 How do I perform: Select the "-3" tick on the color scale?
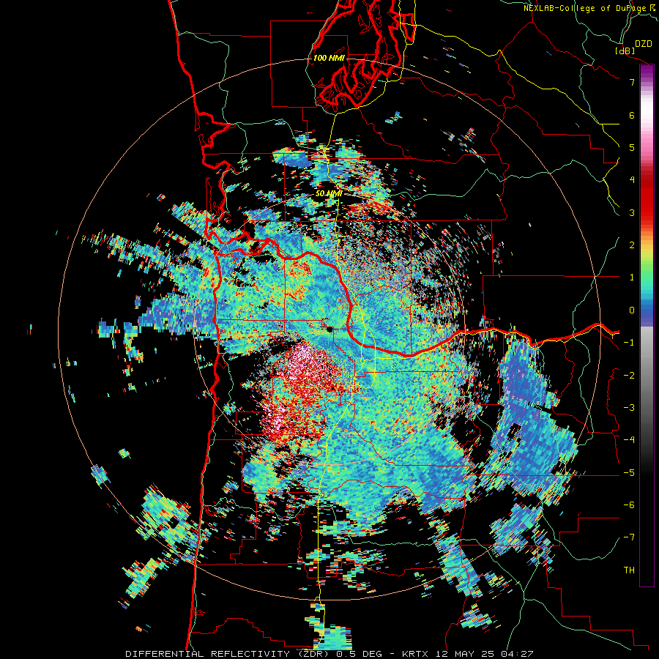pyautogui.click(x=629, y=408)
